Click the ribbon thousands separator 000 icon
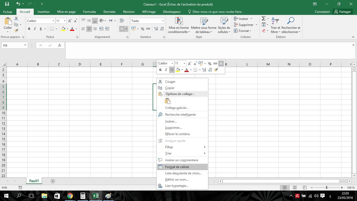Image resolution: width=357 pixels, height=201 pixels. point(148,29)
